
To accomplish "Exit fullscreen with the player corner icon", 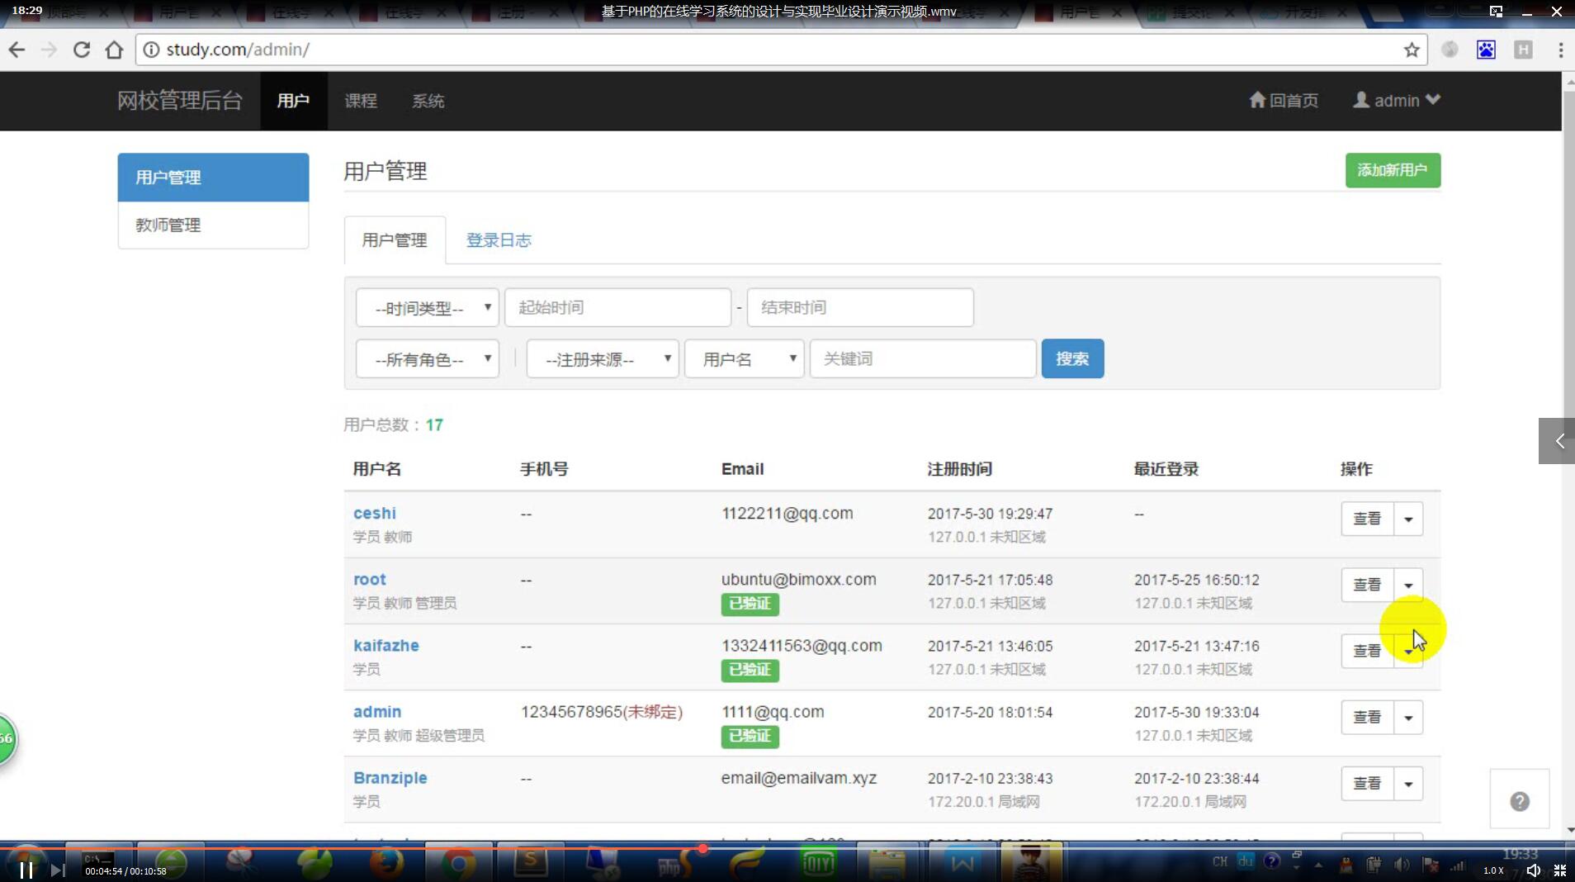I will click(x=1560, y=870).
